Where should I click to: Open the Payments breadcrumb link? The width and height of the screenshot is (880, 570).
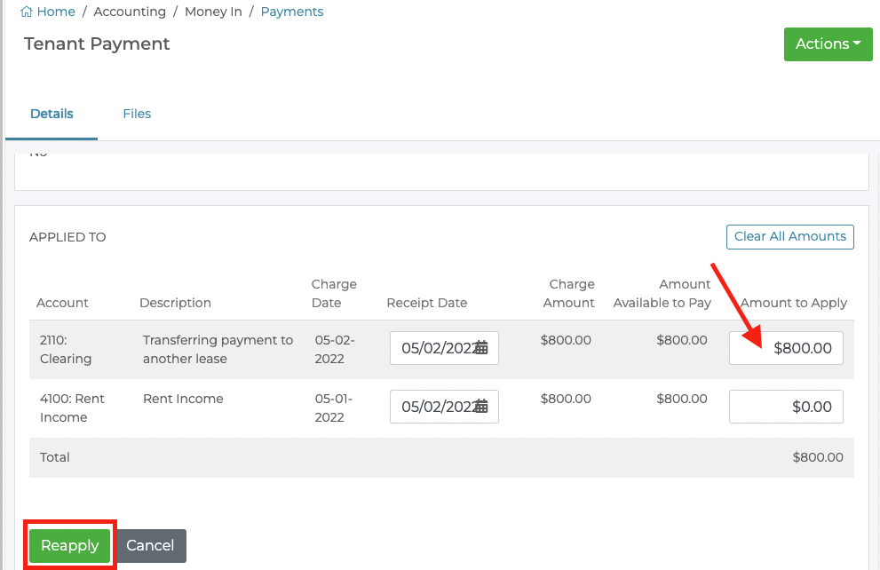tap(292, 12)
